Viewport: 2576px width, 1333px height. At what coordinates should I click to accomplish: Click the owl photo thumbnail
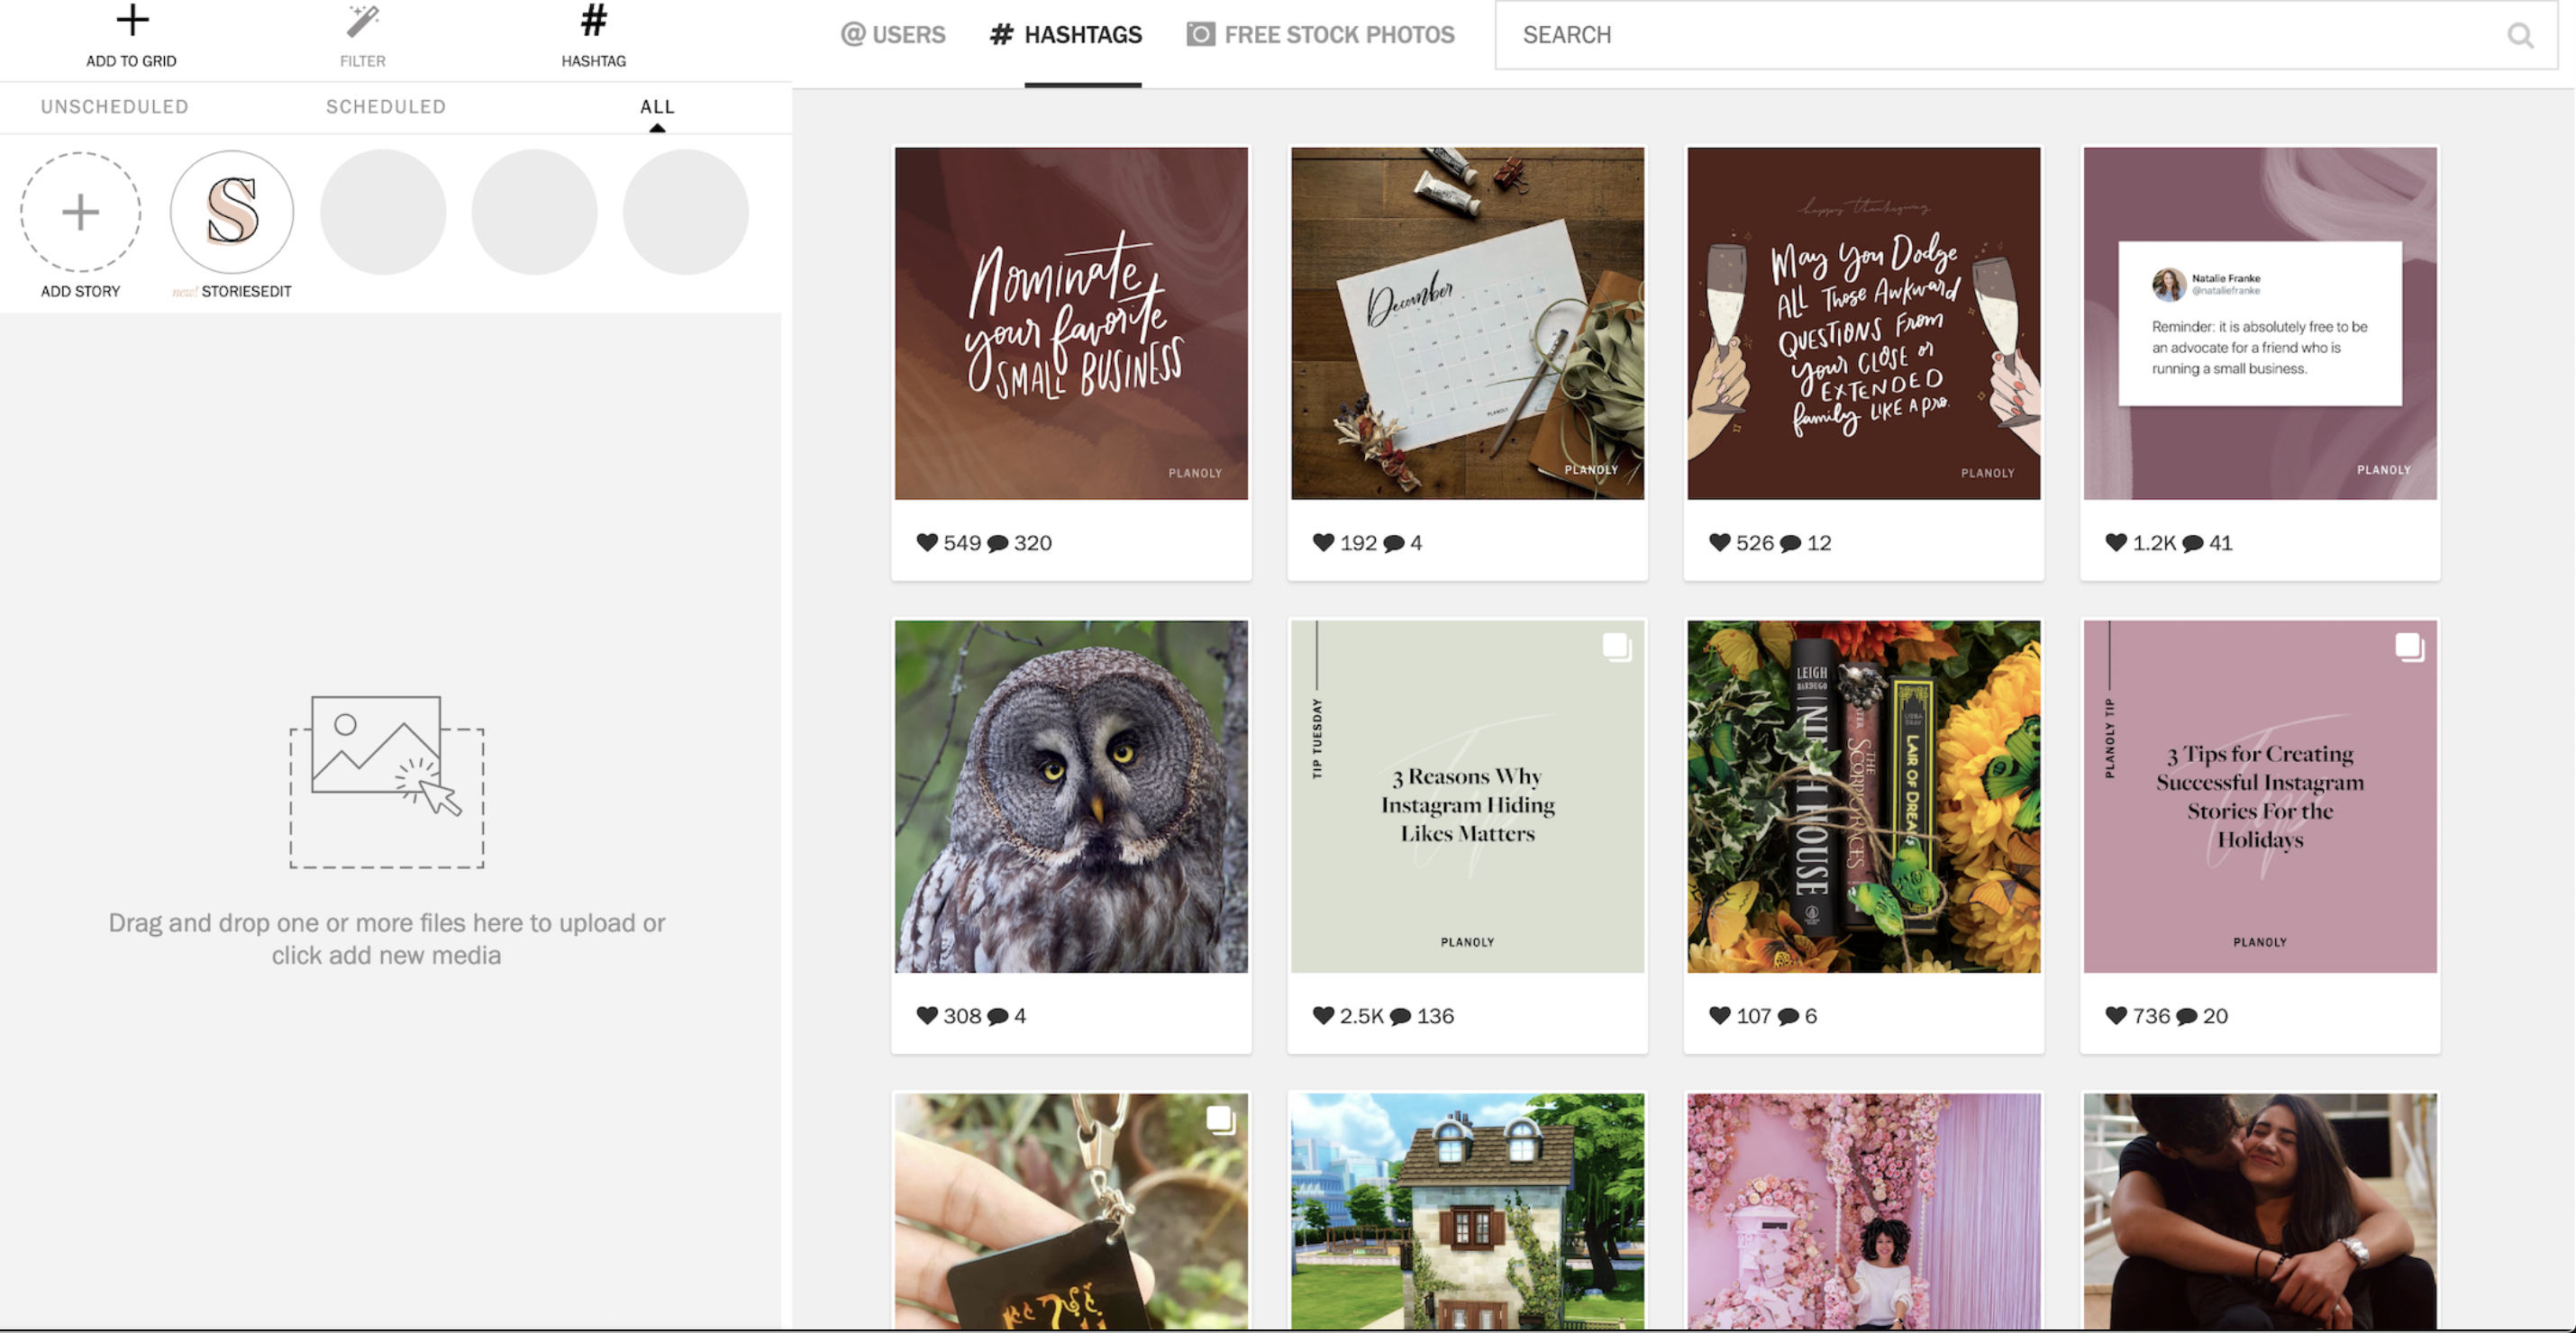click(1070, 795)
